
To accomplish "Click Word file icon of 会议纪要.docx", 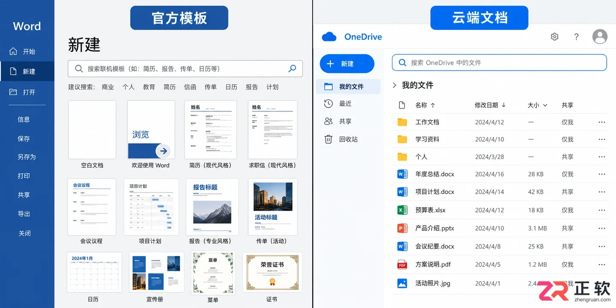I will click(402, 246).
